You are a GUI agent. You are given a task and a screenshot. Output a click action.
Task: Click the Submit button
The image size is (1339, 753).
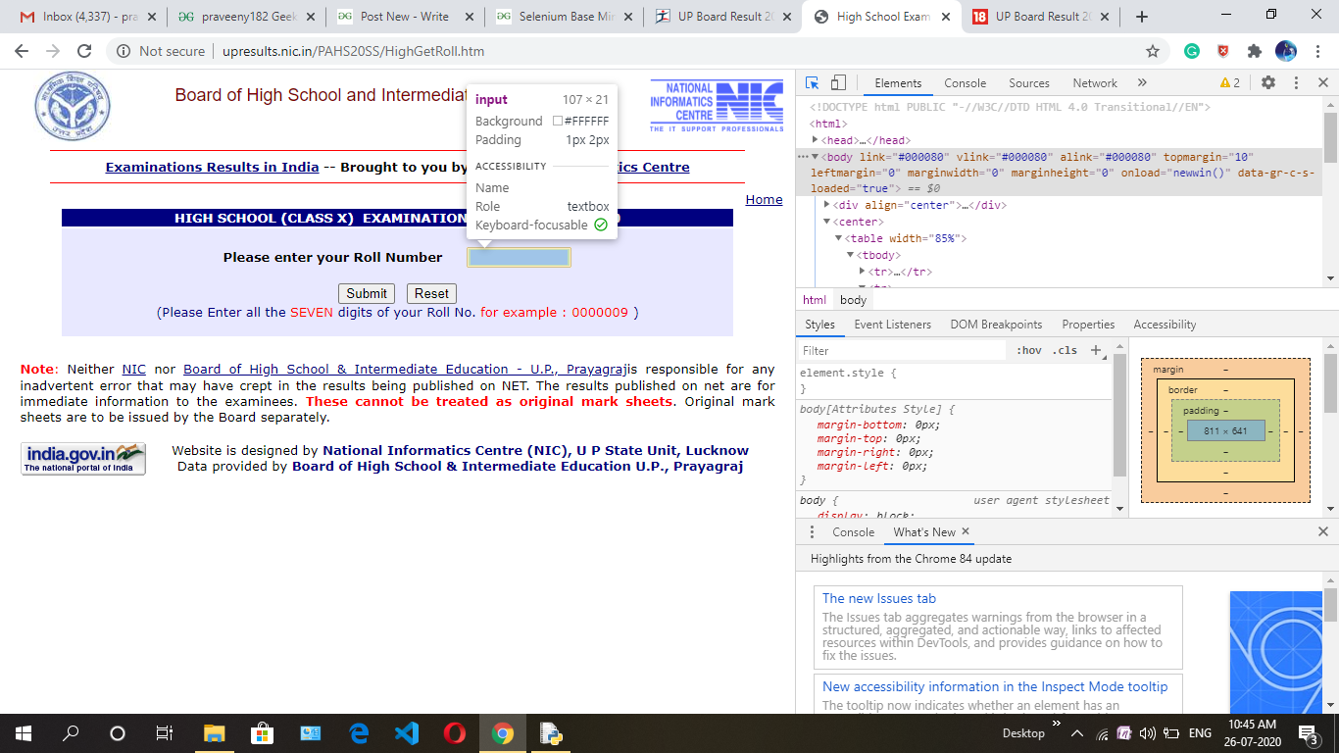(x=367, y=293)
